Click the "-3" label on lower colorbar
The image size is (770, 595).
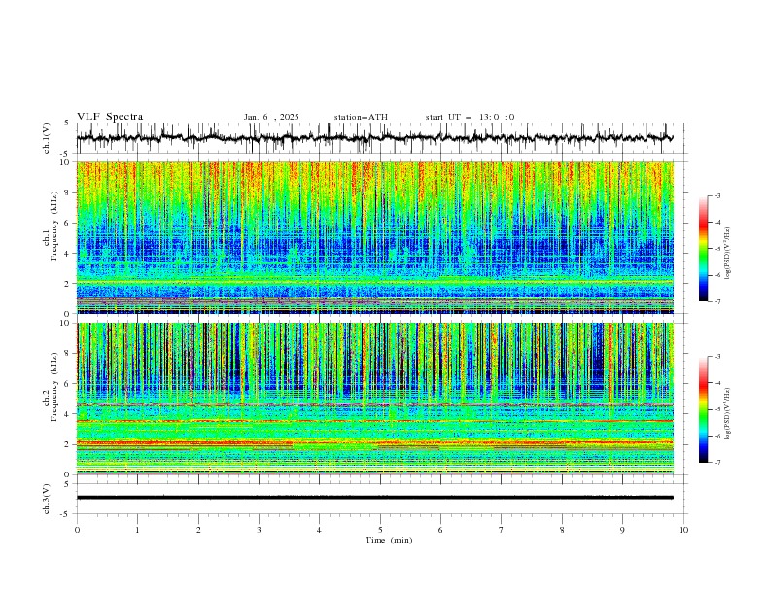(717, 357)
